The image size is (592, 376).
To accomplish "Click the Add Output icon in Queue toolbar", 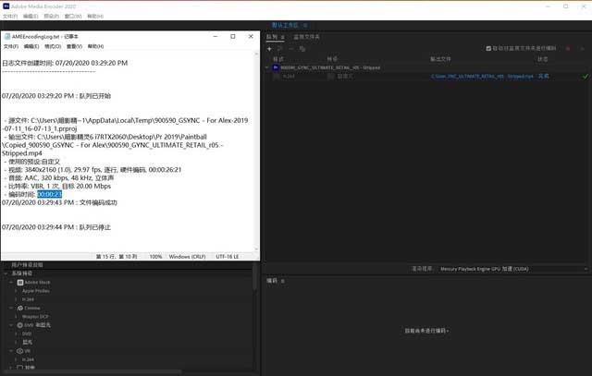I will coord(279,49).
